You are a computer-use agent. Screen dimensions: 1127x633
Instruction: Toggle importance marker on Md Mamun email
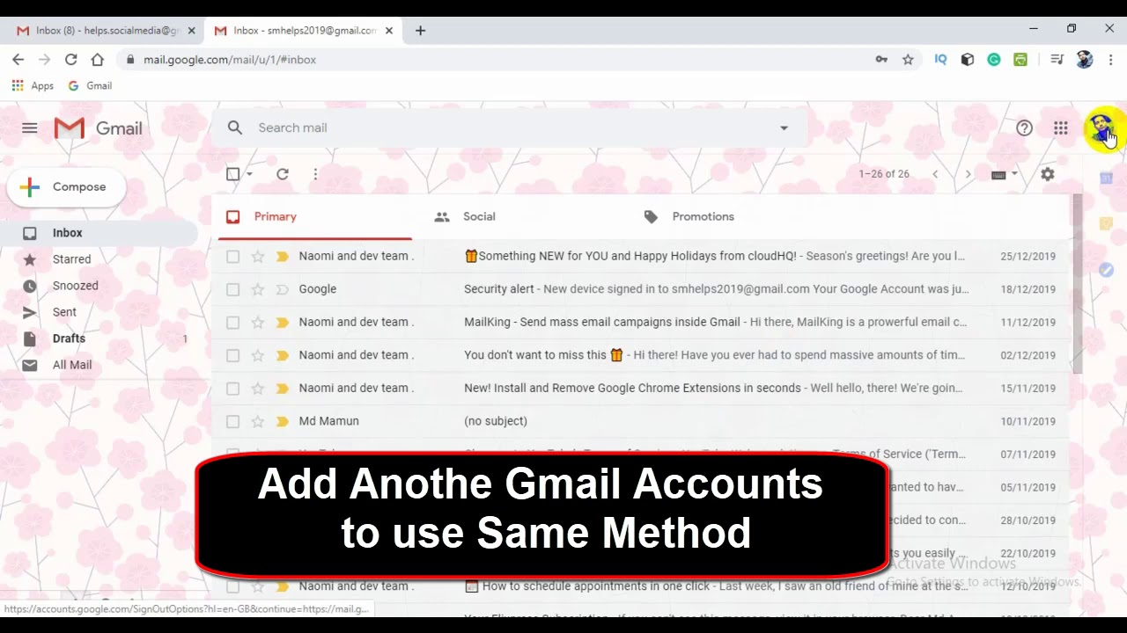pyautogui.click(x=282, y=421)
